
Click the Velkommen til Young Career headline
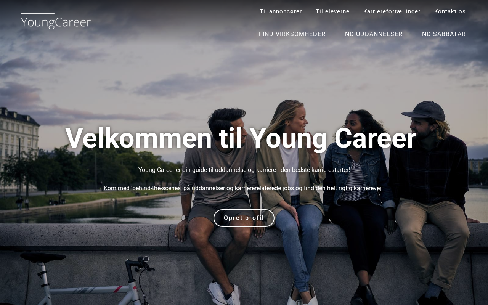tap(241, 138)
